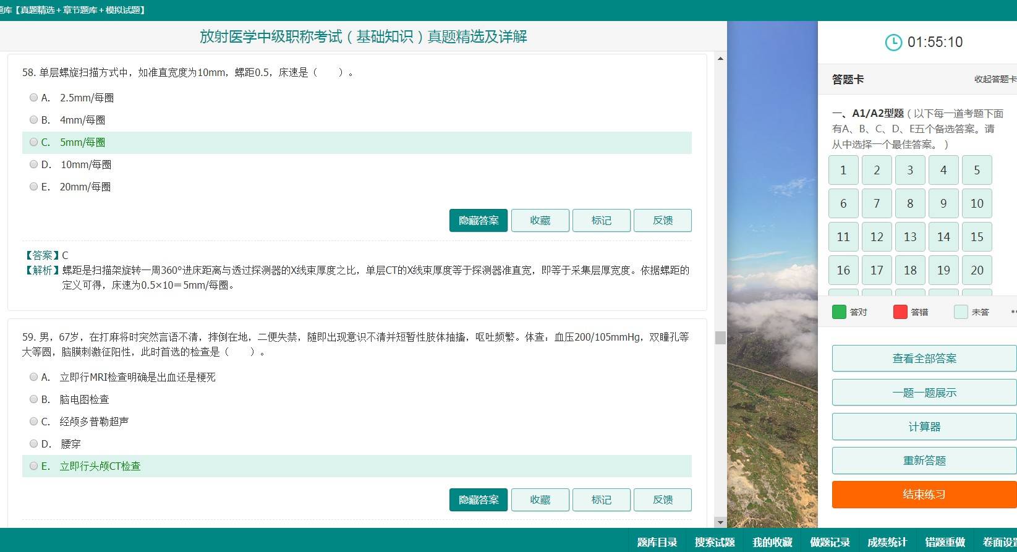Screen dimensions: 1017x552
Task: Collapse the answer card via 收起答题卡
Action: (995, 79)
